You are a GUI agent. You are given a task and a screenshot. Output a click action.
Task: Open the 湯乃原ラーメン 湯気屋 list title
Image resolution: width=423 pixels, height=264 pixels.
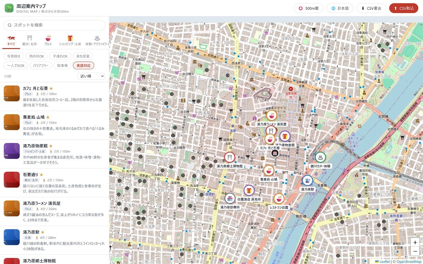coord(42,203)
